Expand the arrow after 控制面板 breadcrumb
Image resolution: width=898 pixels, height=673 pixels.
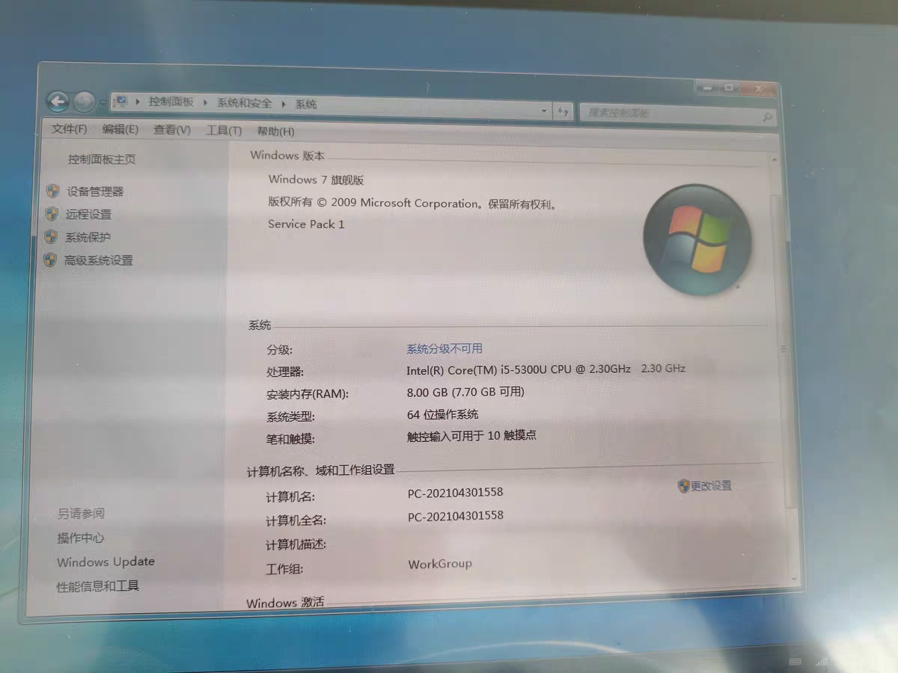click(204, 102)
